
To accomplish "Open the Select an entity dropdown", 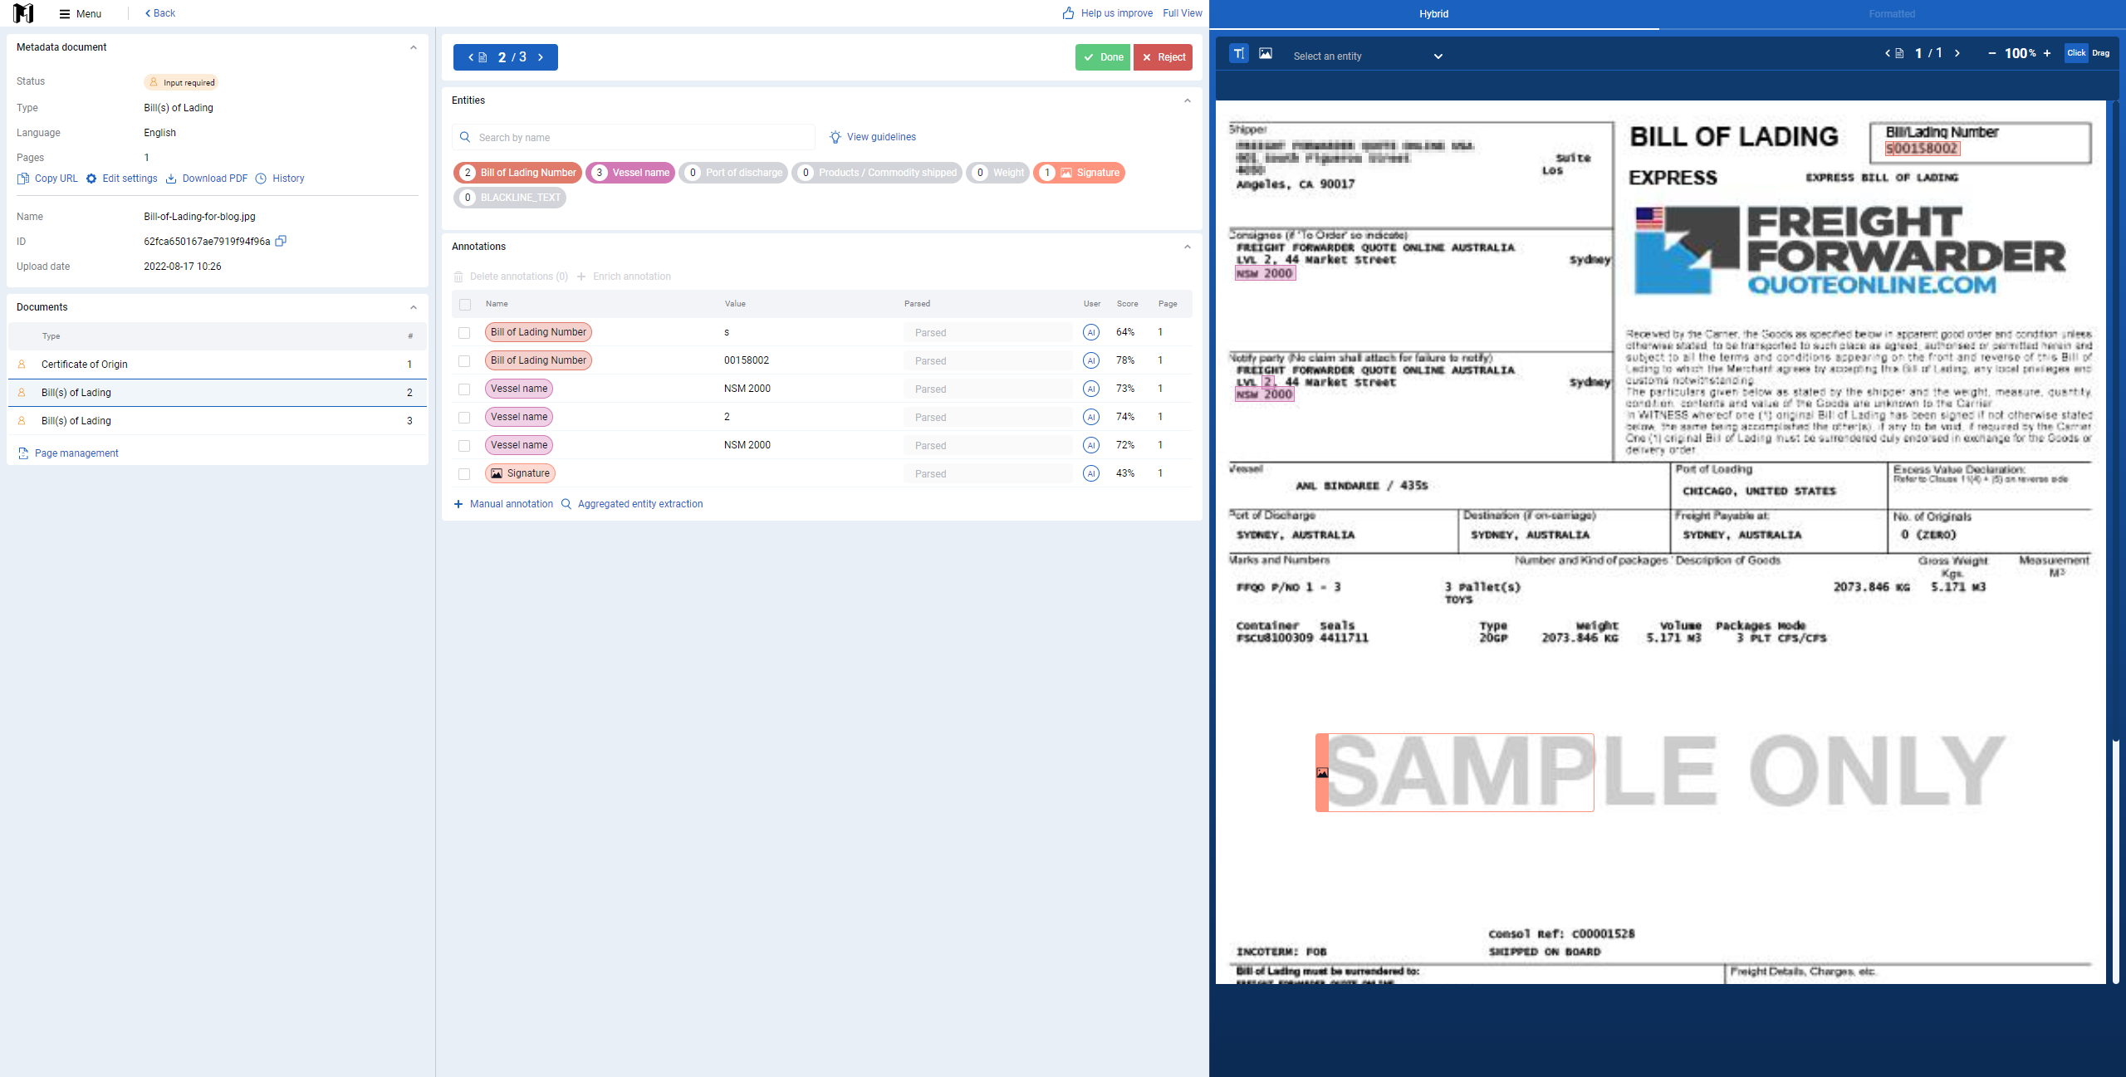I will point(1368,56).
